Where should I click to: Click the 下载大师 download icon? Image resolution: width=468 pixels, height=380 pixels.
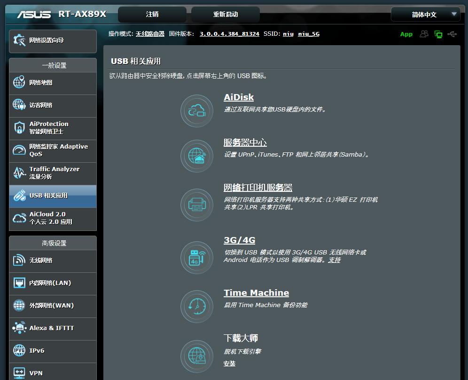click(x=196, y=356)
